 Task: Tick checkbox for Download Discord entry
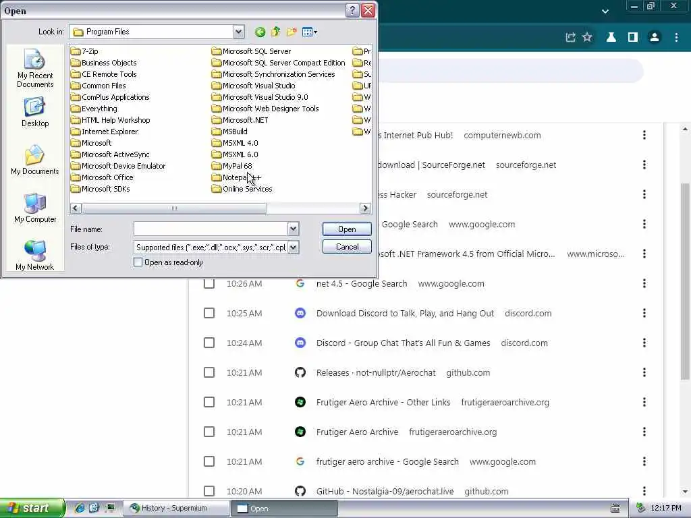pyautogui.click(x=209, y=313)
